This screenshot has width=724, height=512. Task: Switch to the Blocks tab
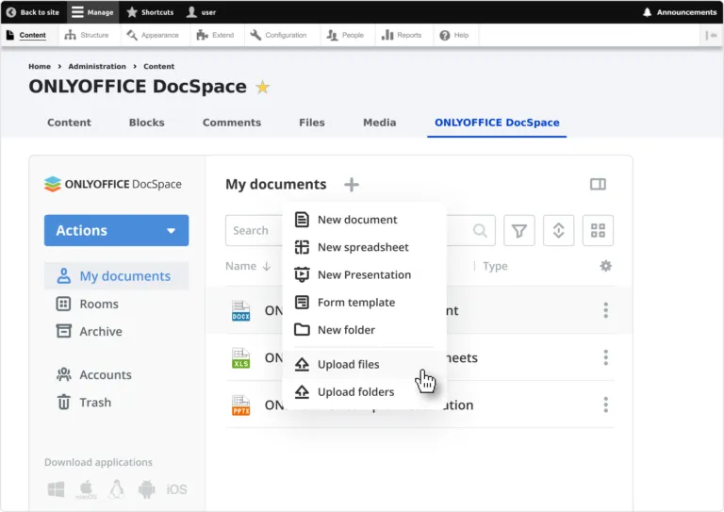point(147,123)
